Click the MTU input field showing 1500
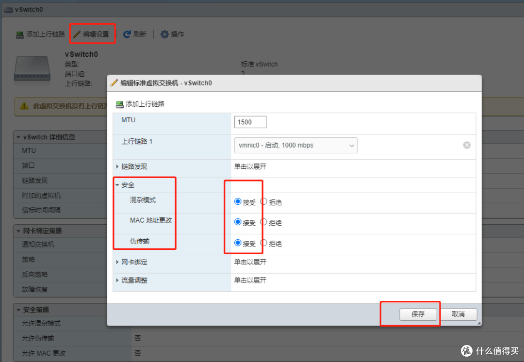This screenshot has height=362, width=524. (x=250, y=122)
